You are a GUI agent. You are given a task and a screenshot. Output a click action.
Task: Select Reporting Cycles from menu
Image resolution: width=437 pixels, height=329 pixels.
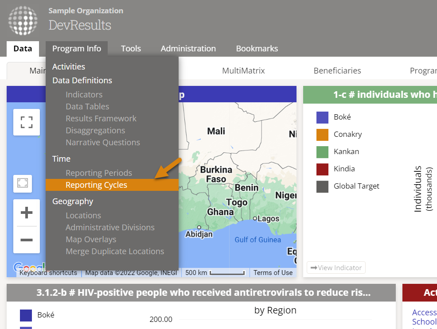point(96,185)
